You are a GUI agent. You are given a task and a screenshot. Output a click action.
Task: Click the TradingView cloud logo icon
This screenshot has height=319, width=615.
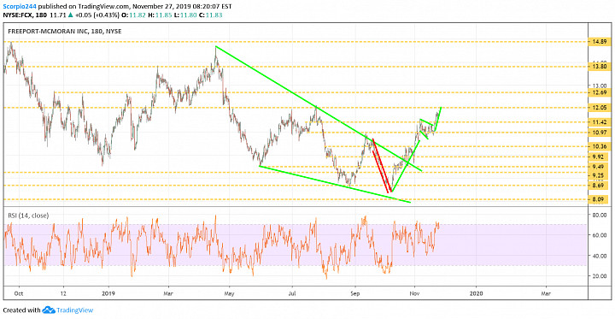[49, 310]
